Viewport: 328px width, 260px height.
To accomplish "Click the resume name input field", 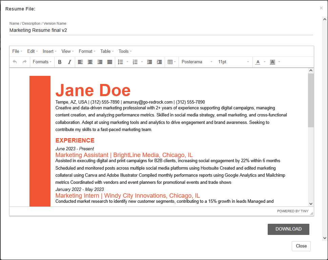I will click(x=161, y=30).
